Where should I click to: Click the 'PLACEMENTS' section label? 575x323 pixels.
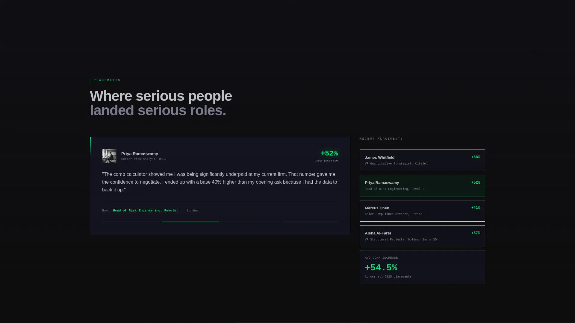107,80
